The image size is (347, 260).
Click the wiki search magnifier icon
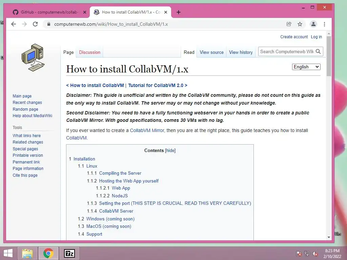tap(318, 51)
